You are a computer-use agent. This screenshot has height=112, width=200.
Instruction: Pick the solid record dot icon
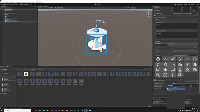[165, 70]
